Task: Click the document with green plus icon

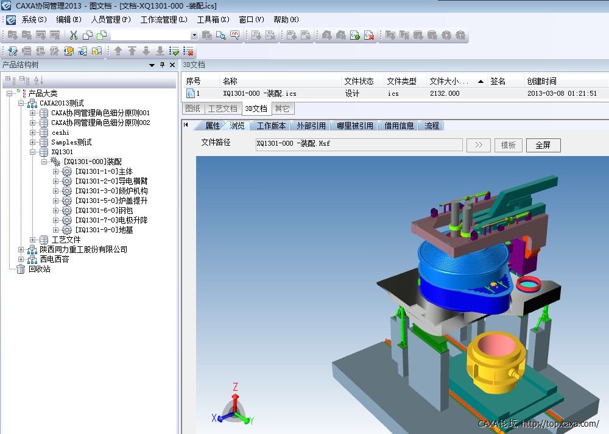Action: tap(355, 35)
